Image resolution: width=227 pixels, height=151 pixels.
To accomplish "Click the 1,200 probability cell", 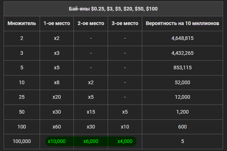I will 182,112.
